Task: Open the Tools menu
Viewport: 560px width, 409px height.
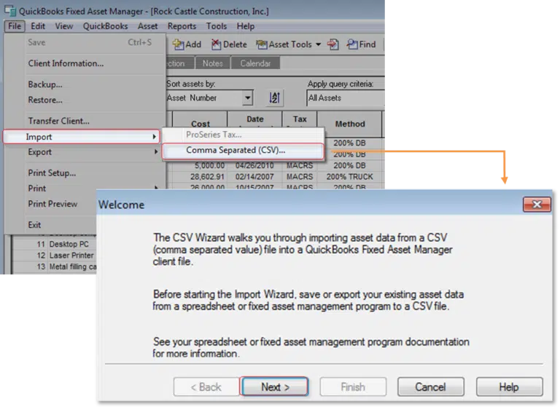Action: [217, 26]
